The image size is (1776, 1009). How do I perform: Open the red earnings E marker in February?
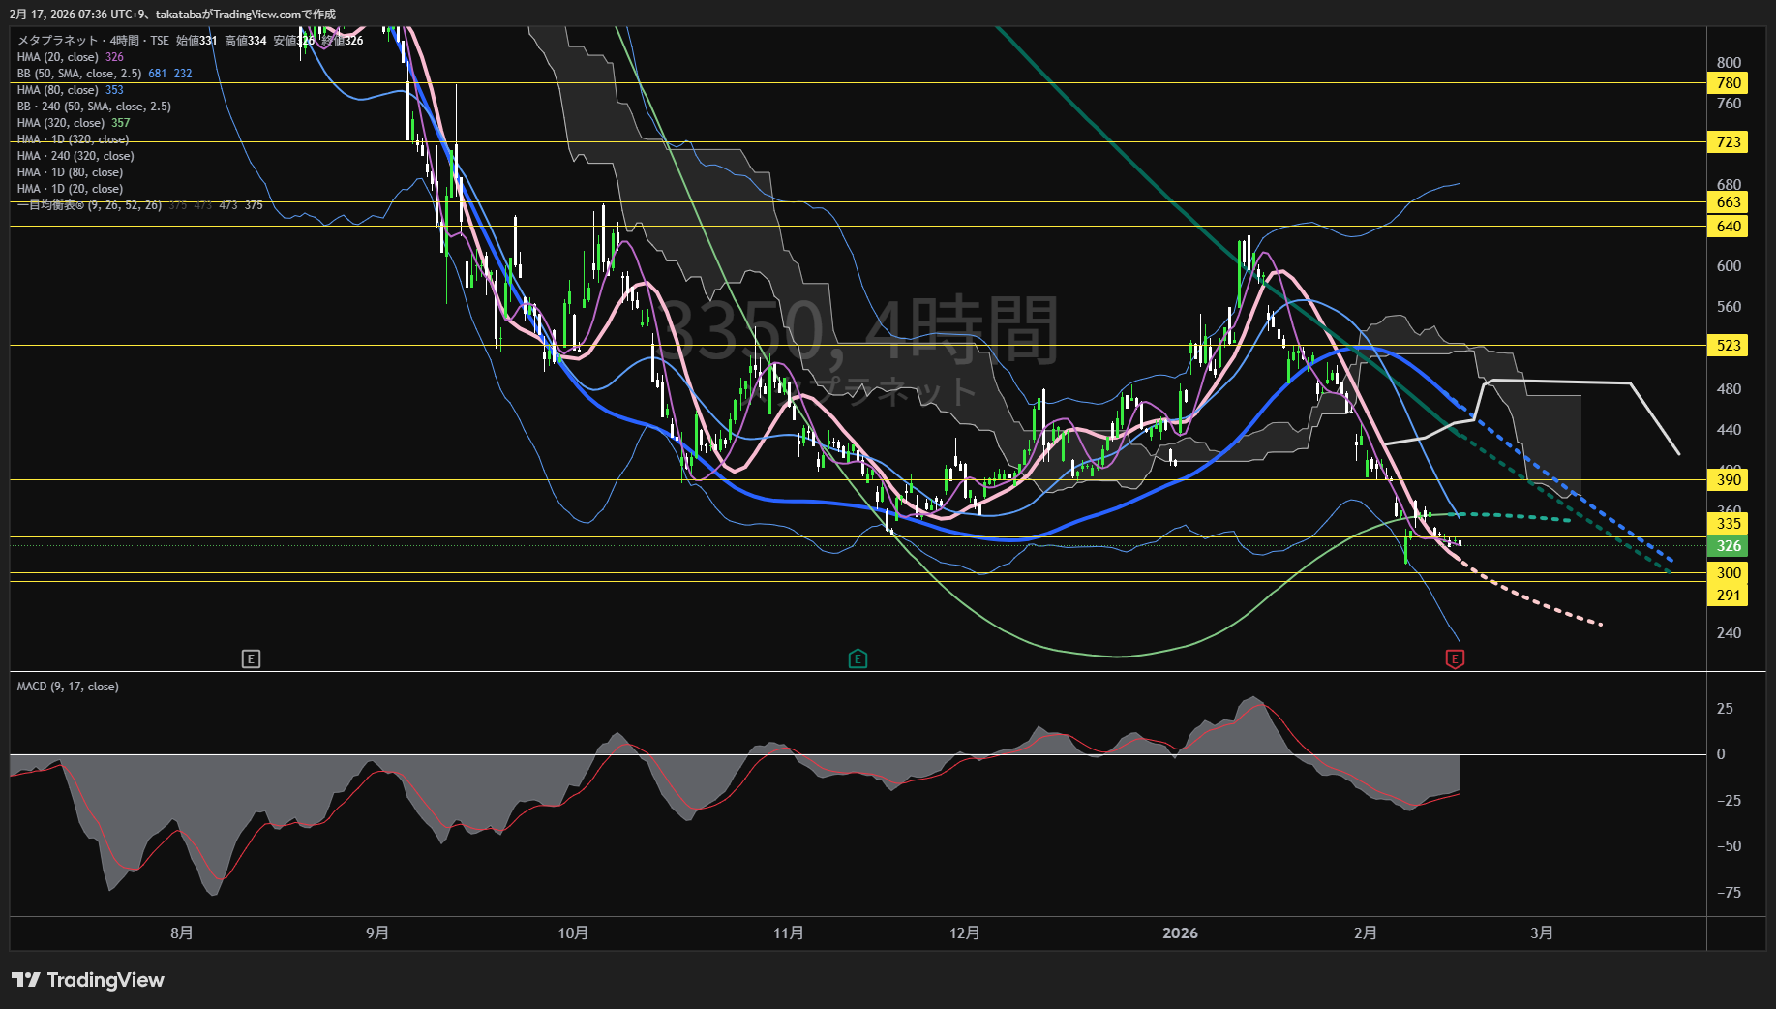[x=1454, y=659]
